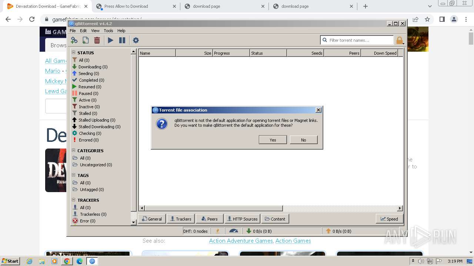
Task: Select Paused (0) status filter
Action: (x=89, y=93)
